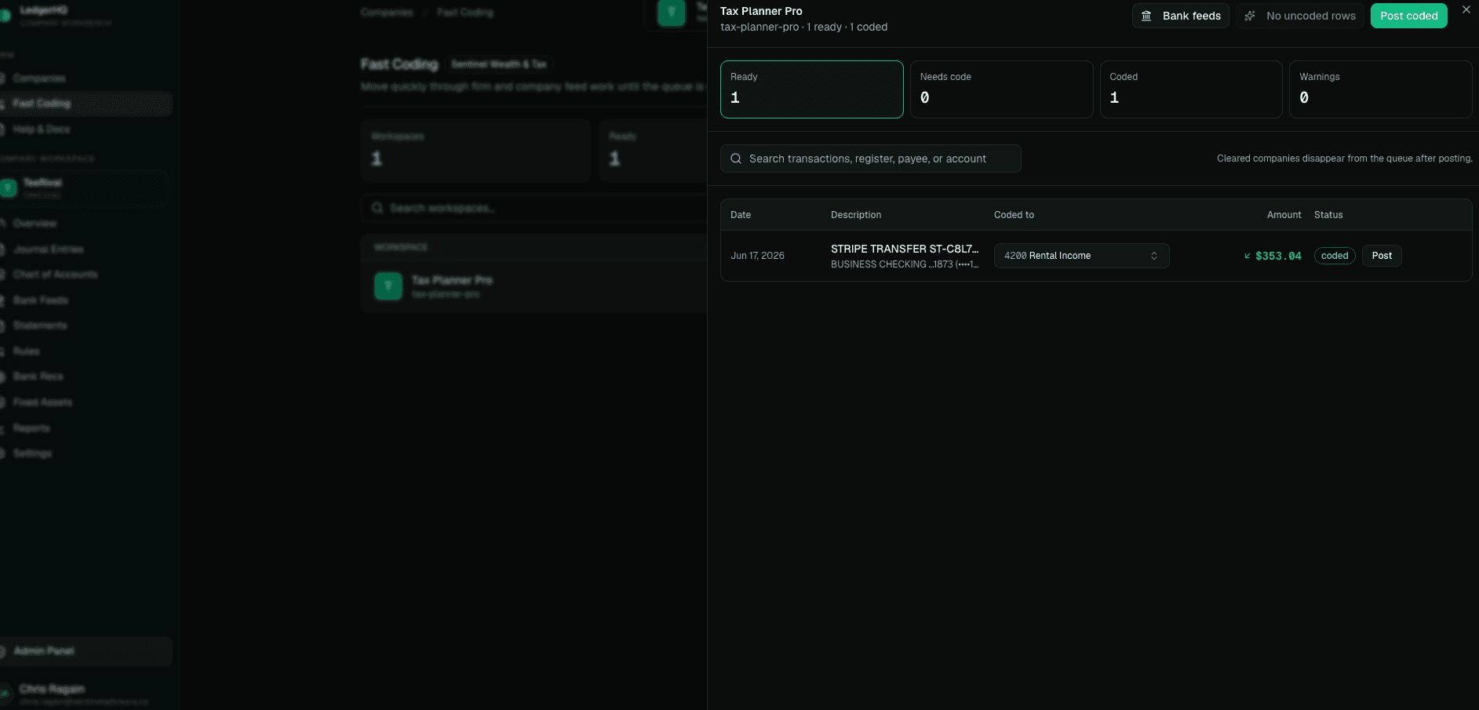
Task: Open Chart of Accounts in background sidebar
Action: (x=55, y=275)
